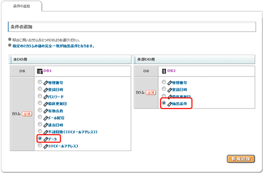The image size is (263, 173).
Task: Click the DB2 database icon
Action: (x=164, y=71)
